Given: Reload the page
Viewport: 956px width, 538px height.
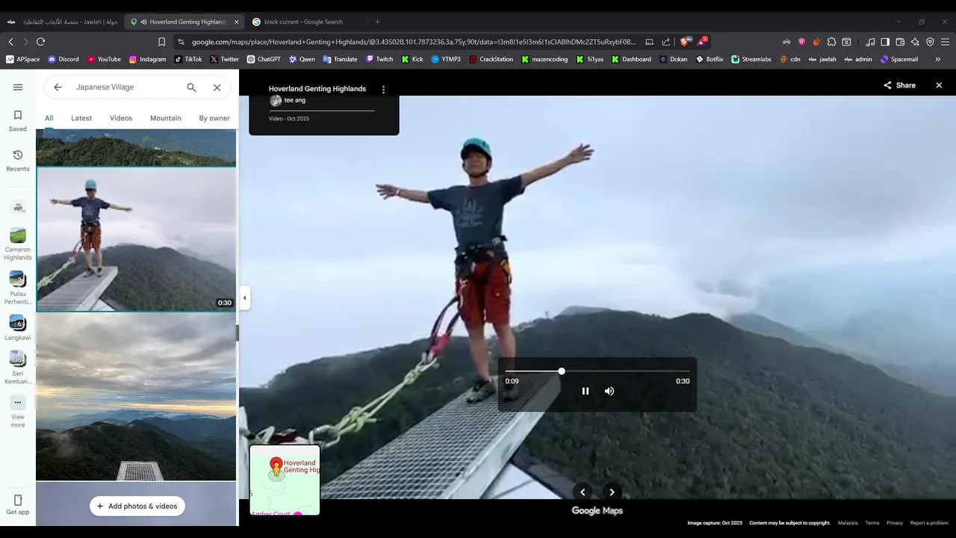Looking at the screenshot, I should click(x=40, y=42).
